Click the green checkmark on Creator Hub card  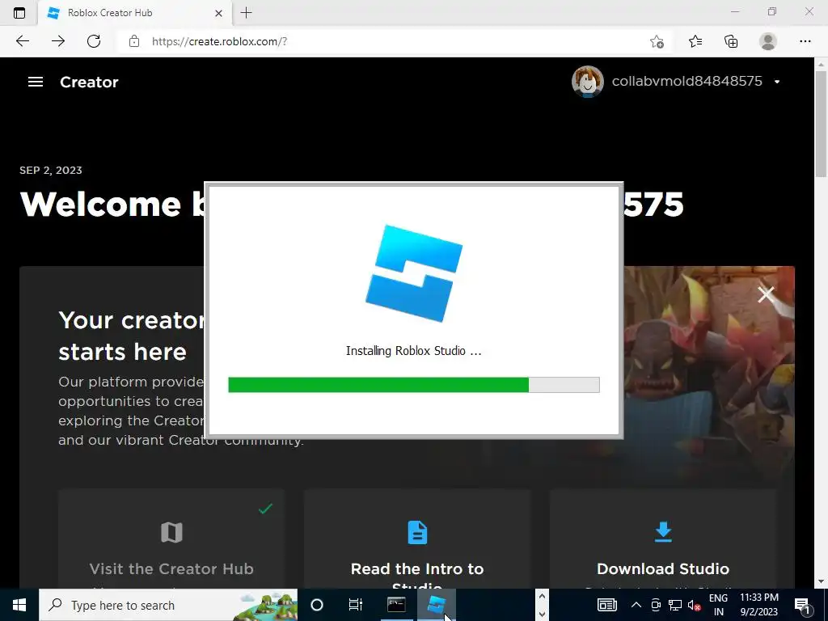[265, 509]
